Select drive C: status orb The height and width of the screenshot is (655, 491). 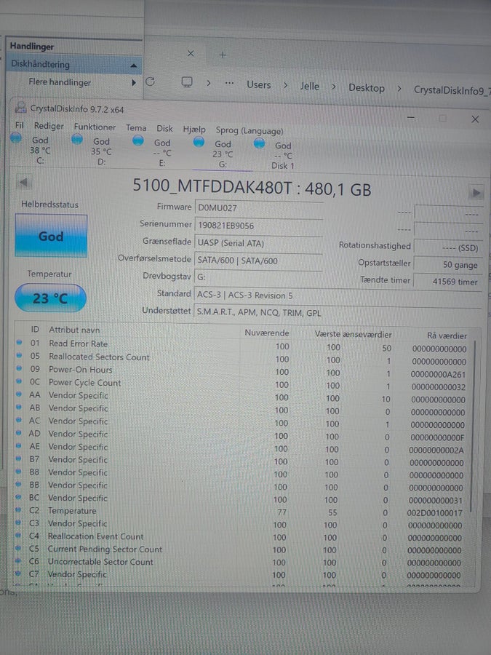[16, 138]
